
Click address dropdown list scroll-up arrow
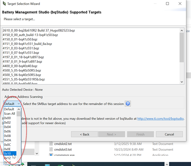pos(19,109)
